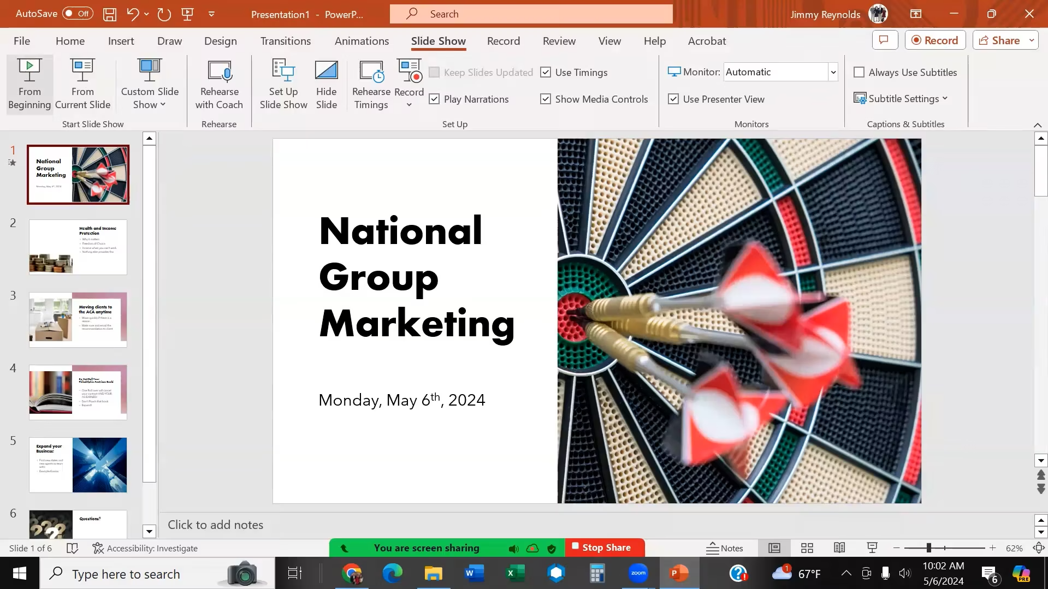Screen dimensions: 1048x589
Task: Open Zoom from the taskbar
Action: click(x=638, y=573)
